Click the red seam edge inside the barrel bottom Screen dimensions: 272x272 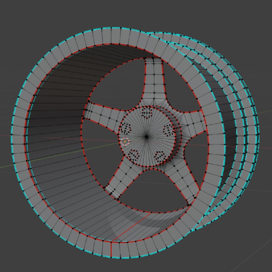pos(131,227)
